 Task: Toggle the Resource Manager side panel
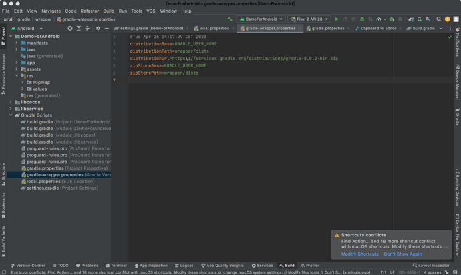[x=3, y=71]
